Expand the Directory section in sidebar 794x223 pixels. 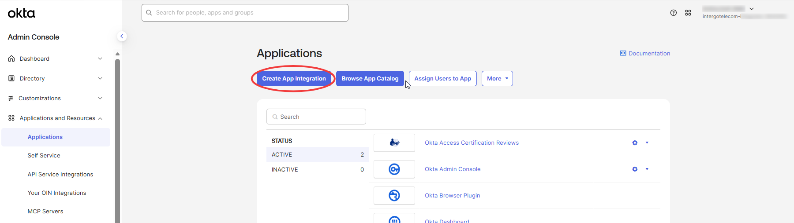pos(56,78)
